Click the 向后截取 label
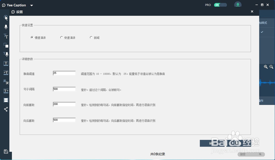Screen dimensions: 275x160 pyautogui.click(x=29, y=121)
